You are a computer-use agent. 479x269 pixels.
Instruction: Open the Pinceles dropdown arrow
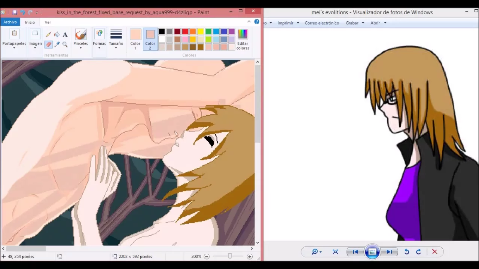[x=80, y=48]
